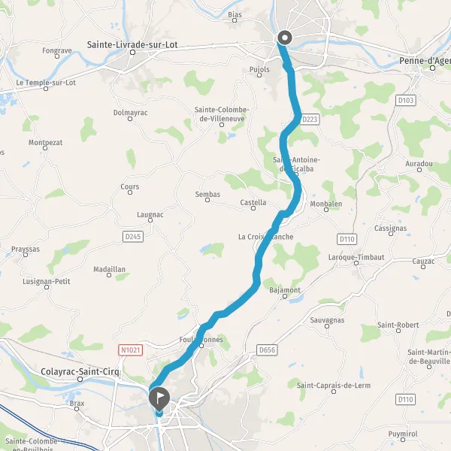The width and height of the screenshot is (451, 451).
Task: Click the finish flag marker
Action: [159, 399]
